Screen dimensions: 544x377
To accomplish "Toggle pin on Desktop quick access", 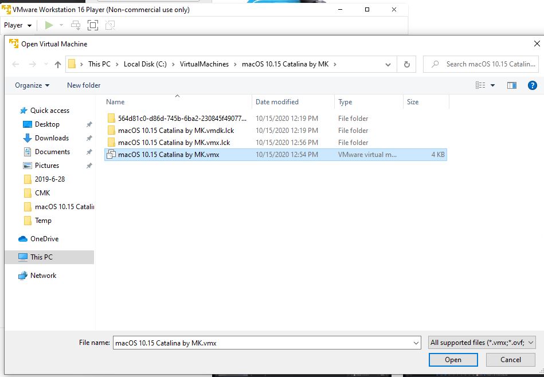I will (x=89, y=124).
